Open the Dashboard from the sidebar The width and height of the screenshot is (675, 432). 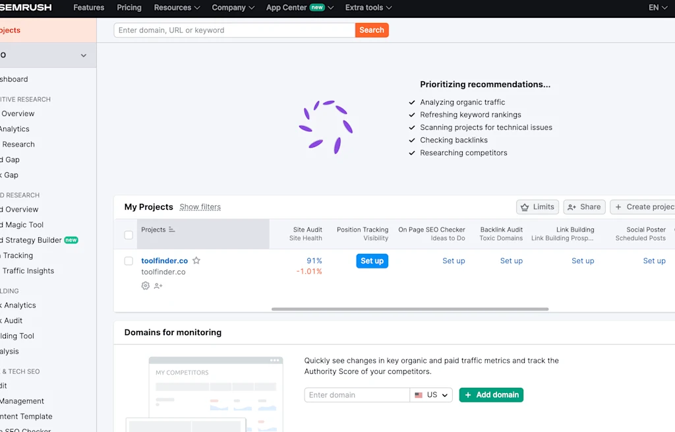(15, 78)
